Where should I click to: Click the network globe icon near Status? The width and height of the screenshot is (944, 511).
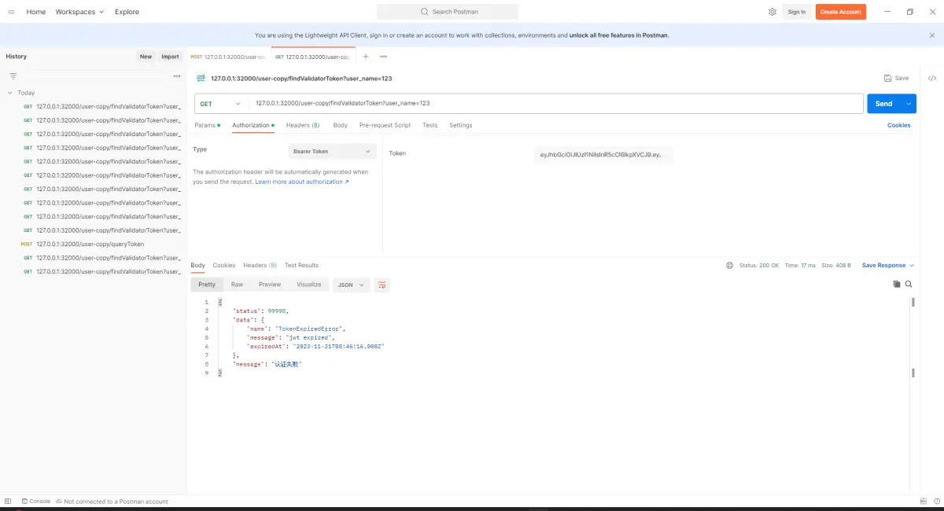729,265
